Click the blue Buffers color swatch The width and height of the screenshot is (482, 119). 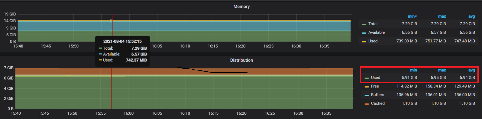coord(367,95)
